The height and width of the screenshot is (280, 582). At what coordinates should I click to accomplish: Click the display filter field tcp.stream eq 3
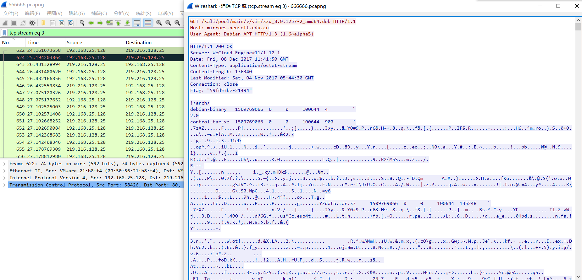pos(96,33)
